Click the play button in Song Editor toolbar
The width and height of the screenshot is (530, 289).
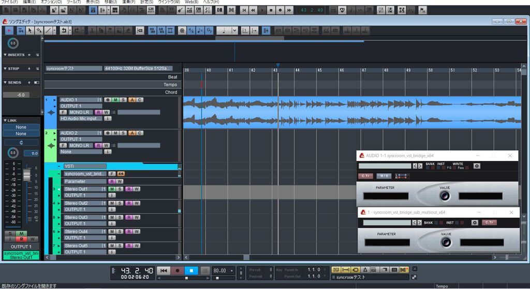(9, 30)
